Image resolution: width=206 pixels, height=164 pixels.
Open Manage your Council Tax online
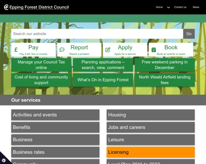point(41,65)
